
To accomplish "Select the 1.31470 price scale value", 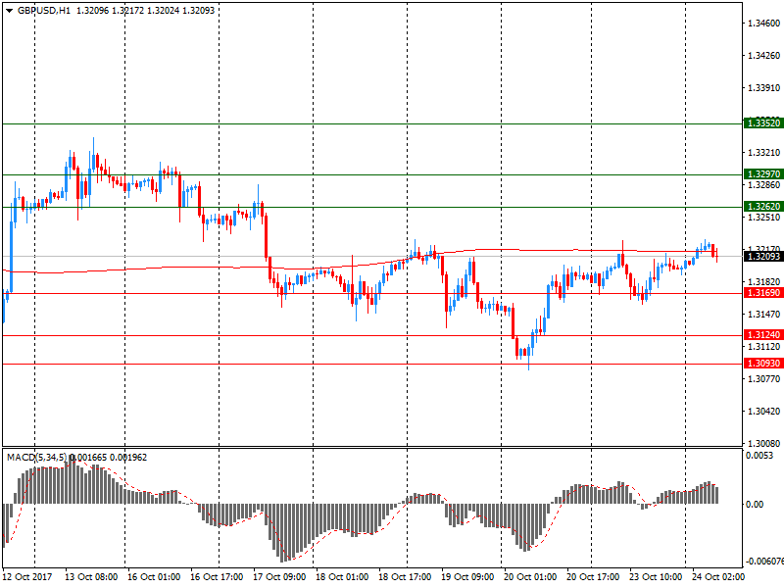I will click(763, 314).
